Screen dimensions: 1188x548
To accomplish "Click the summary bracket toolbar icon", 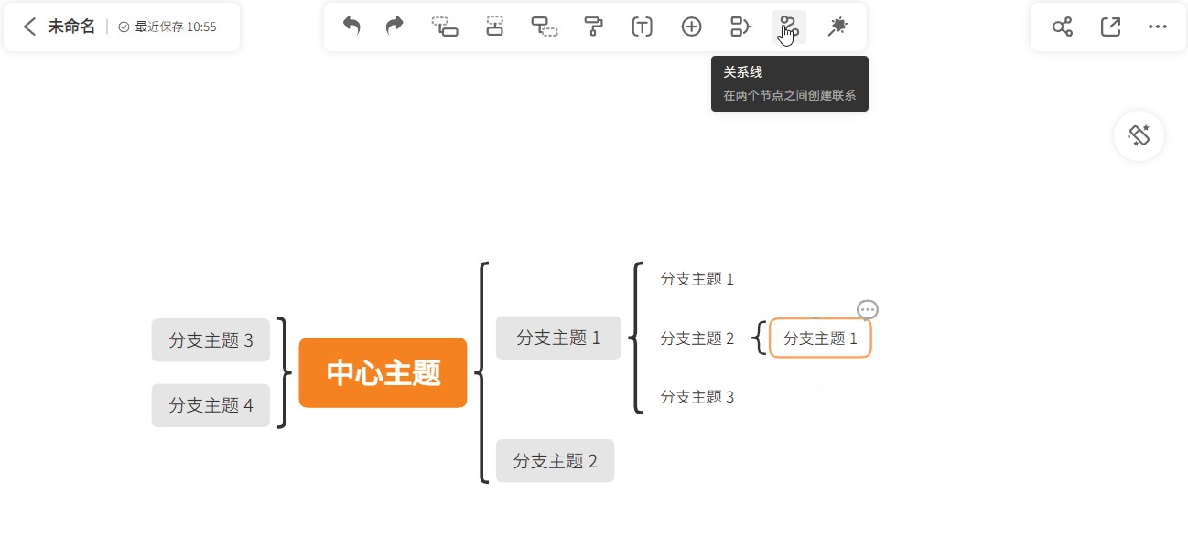I will 740,27.
